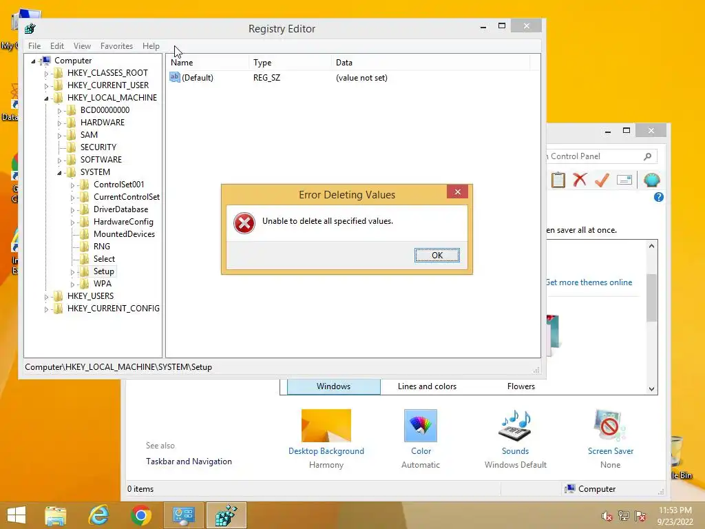Viewport: 705px width, 529px height.
Task: Expand HKEY_USERS key
Action: click(46, 296)
